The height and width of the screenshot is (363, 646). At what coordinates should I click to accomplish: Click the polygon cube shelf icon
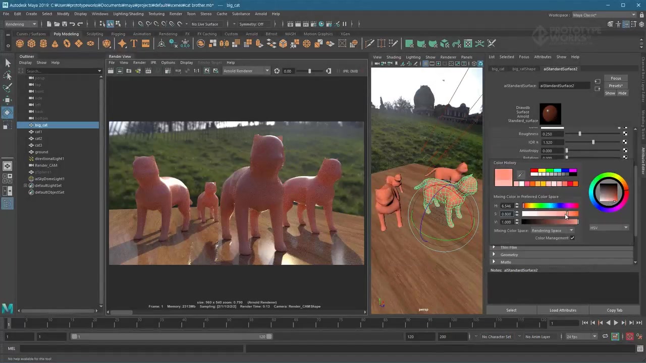click(32, 44)
